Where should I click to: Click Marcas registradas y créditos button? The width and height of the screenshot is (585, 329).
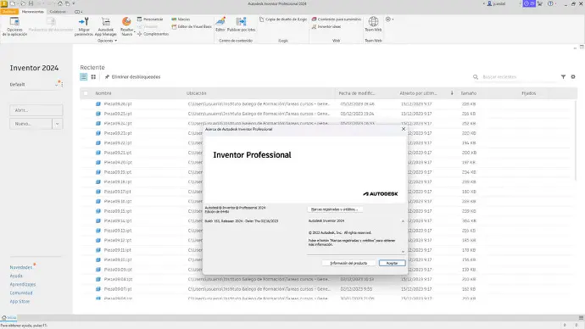click(x=335, y=209)
